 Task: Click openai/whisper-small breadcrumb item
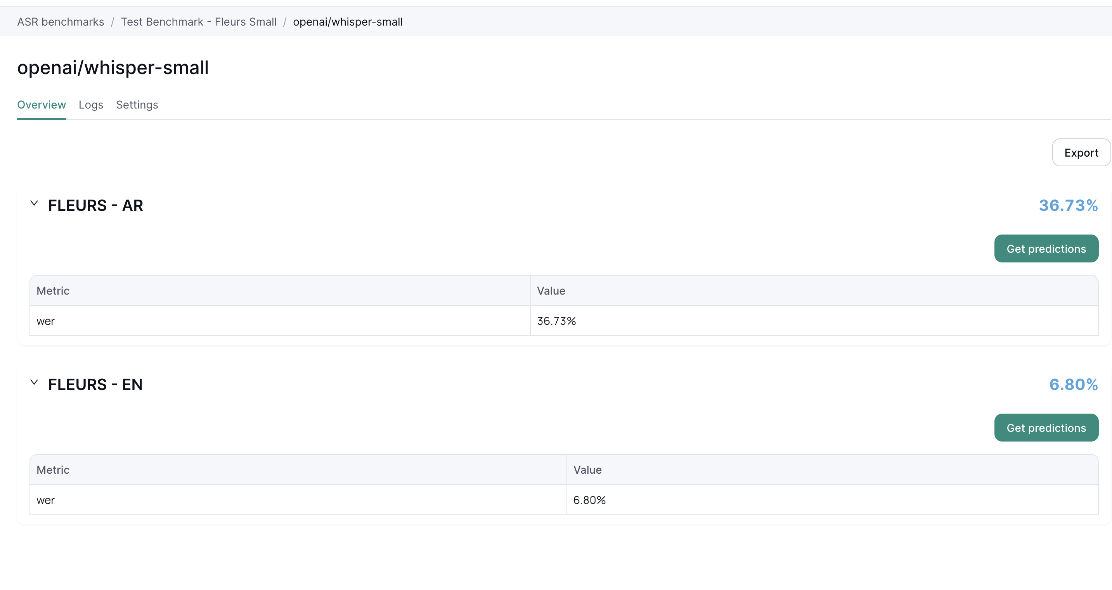(x=348, y=22)
